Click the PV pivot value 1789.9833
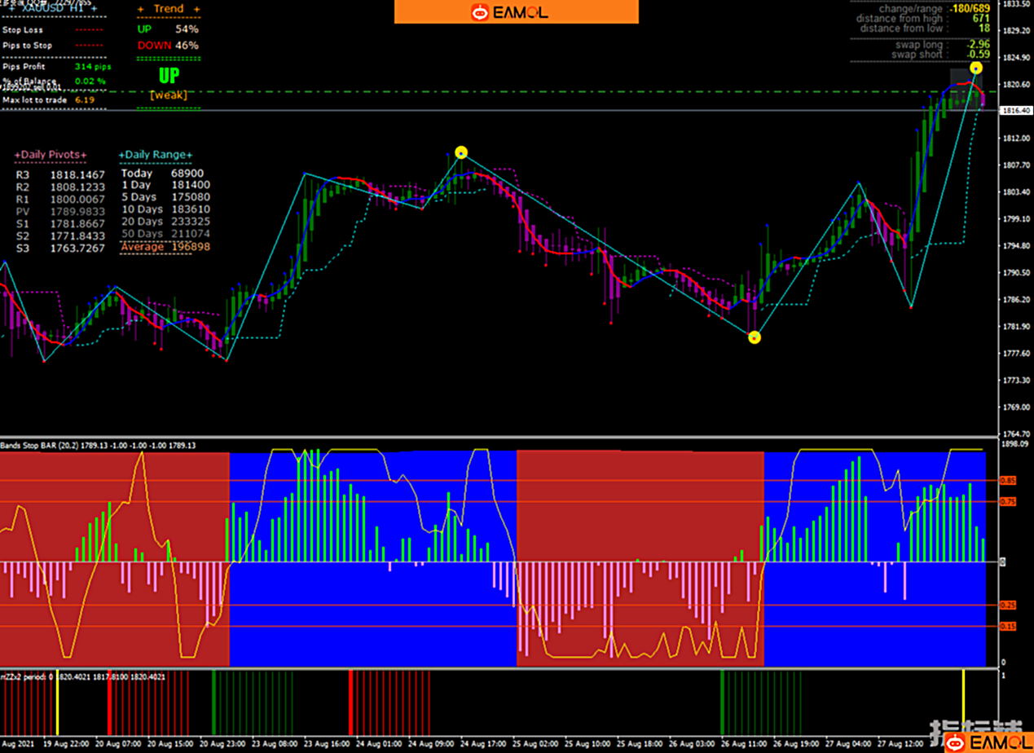 (x=77, y=211)
